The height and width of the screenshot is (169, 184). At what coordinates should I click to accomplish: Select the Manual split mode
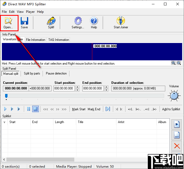pos(11,74)
